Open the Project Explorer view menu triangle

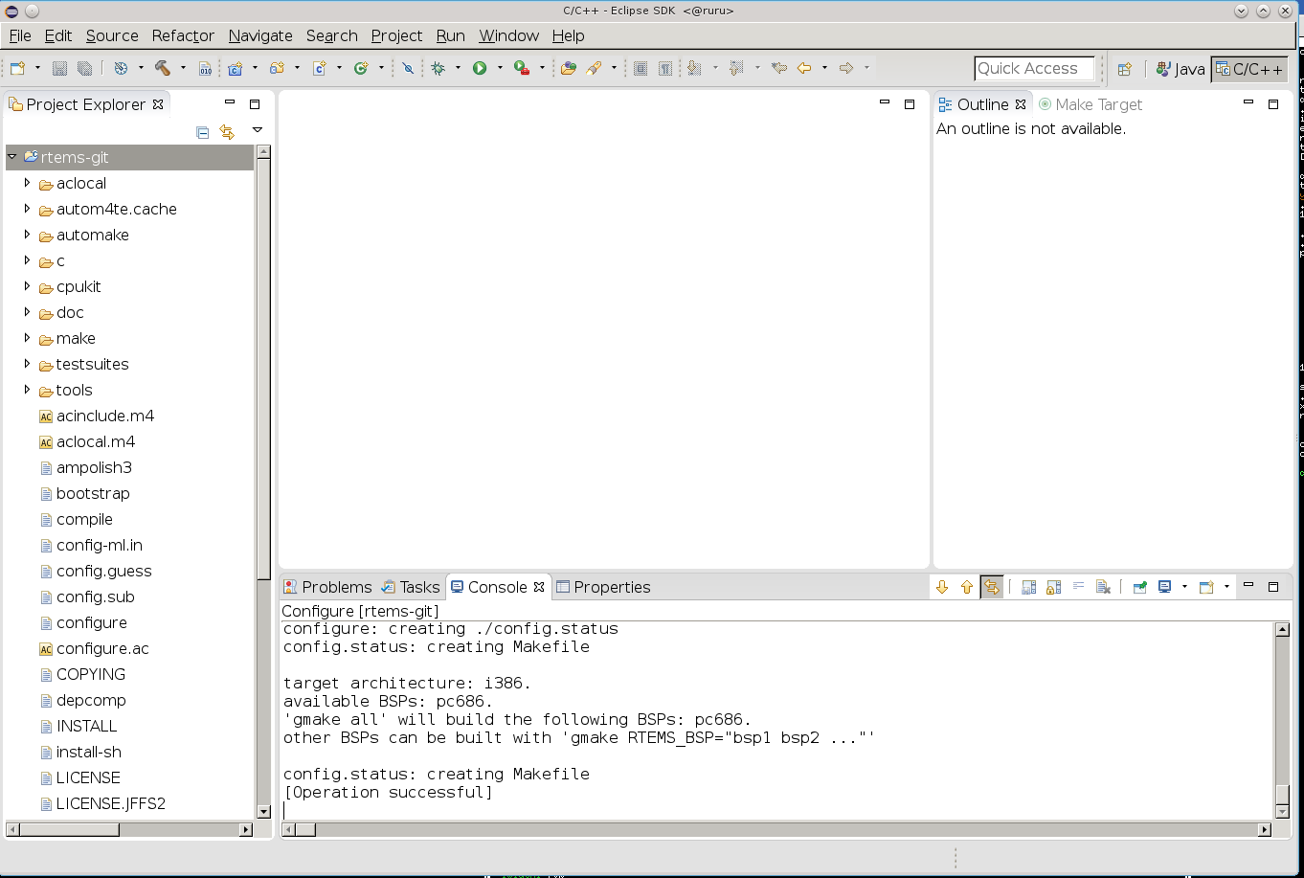click(x=257, y=130)
